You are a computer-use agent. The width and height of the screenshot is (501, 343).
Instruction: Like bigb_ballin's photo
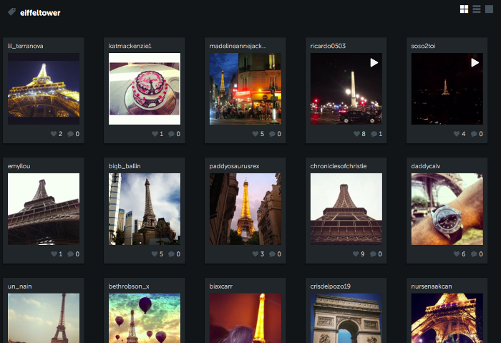point(155,254)
